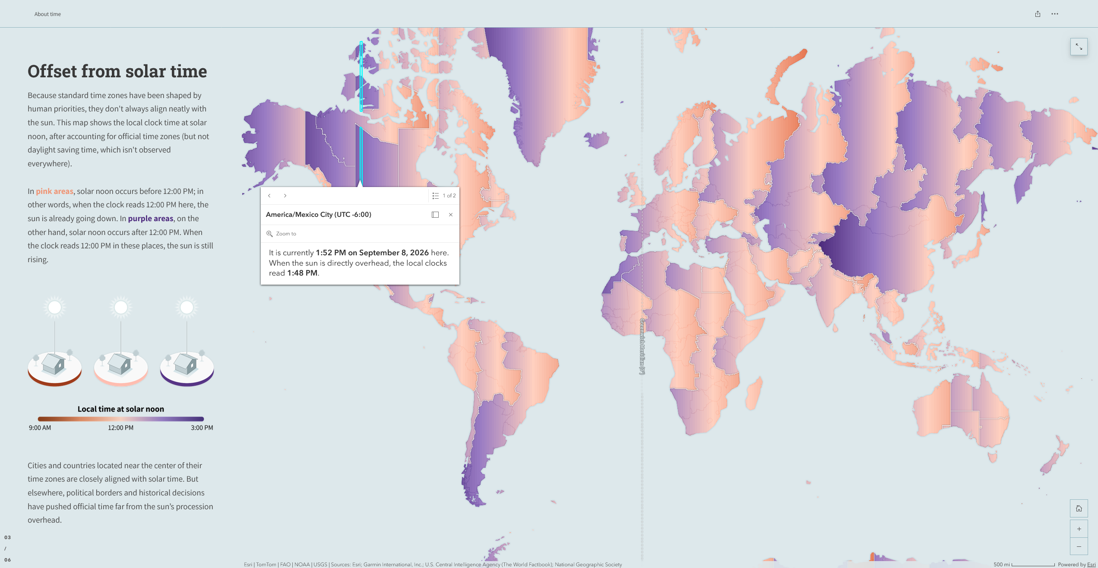Open the 1 of 2 feature list
This screenshot has width=1098, height=568.
click(x=444, y=196)
